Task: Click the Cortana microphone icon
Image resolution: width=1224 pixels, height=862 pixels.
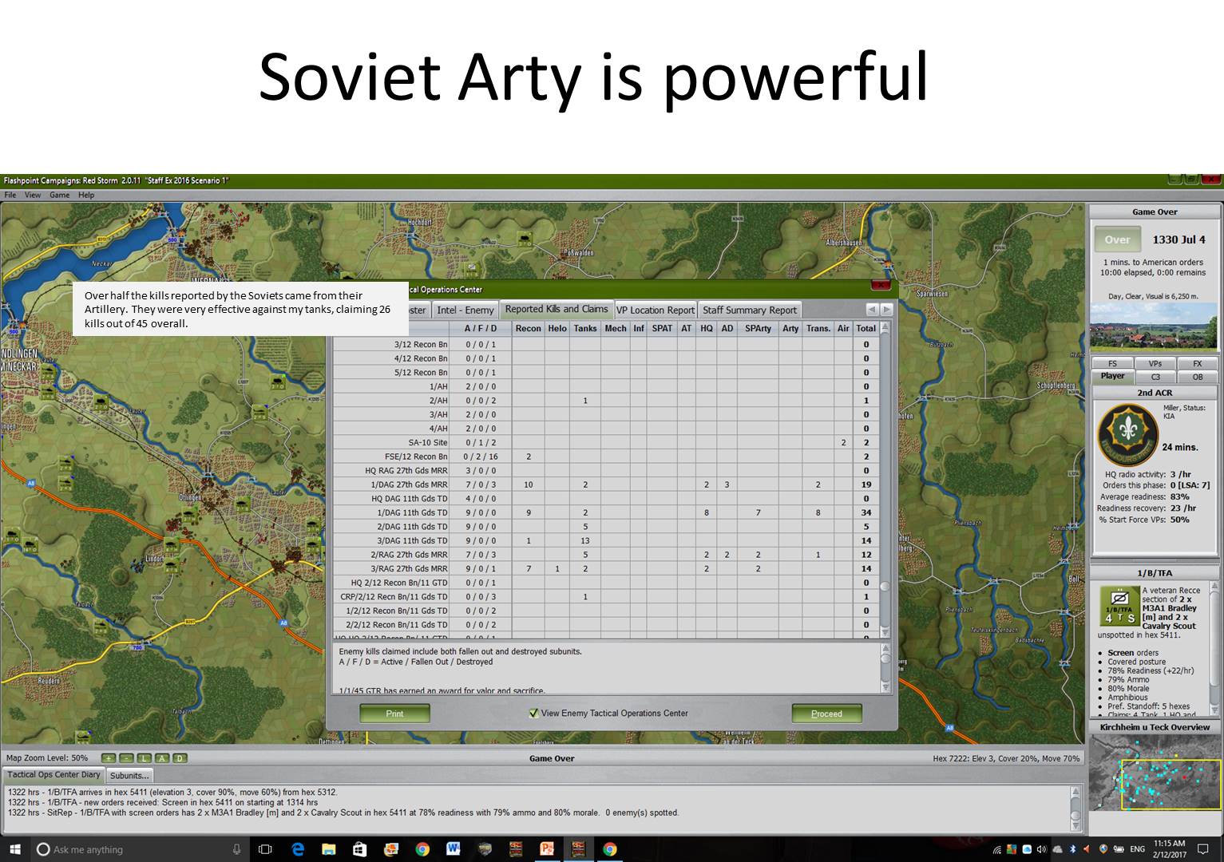Action: point(236,849)
